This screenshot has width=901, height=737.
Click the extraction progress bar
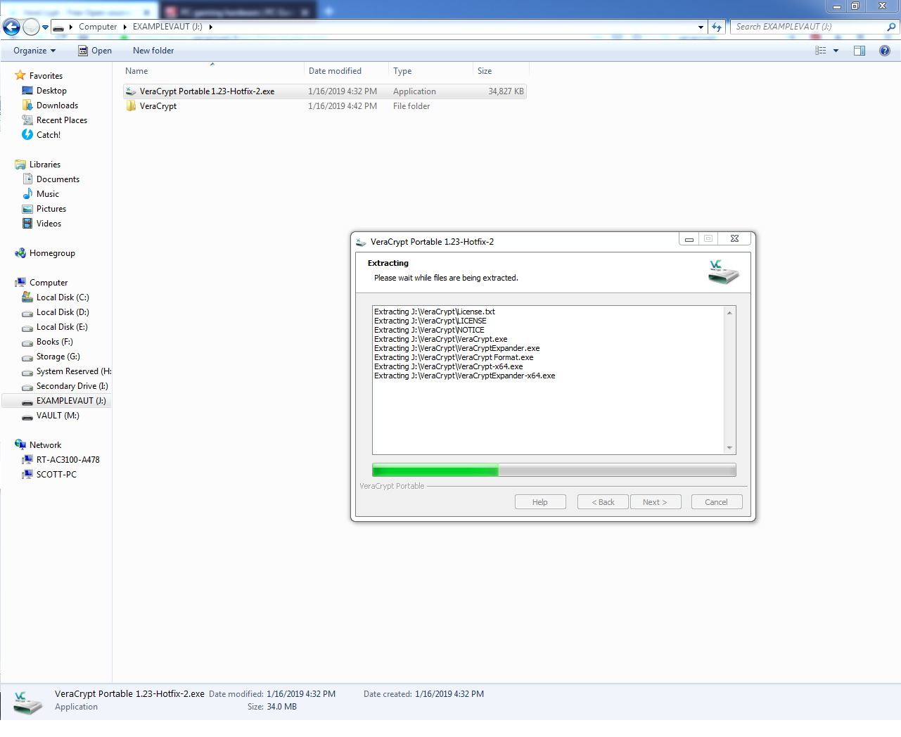[x=554, y=470]
